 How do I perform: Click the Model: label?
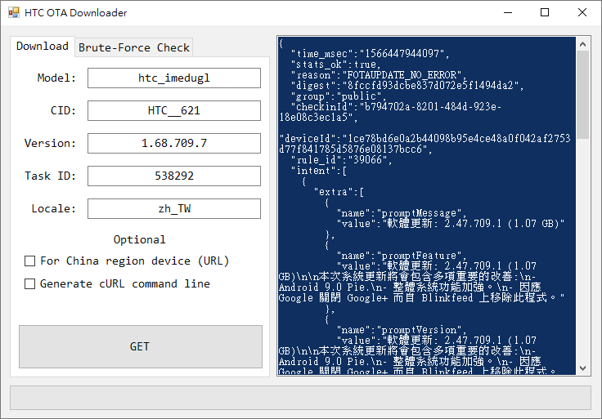(56, 78)
